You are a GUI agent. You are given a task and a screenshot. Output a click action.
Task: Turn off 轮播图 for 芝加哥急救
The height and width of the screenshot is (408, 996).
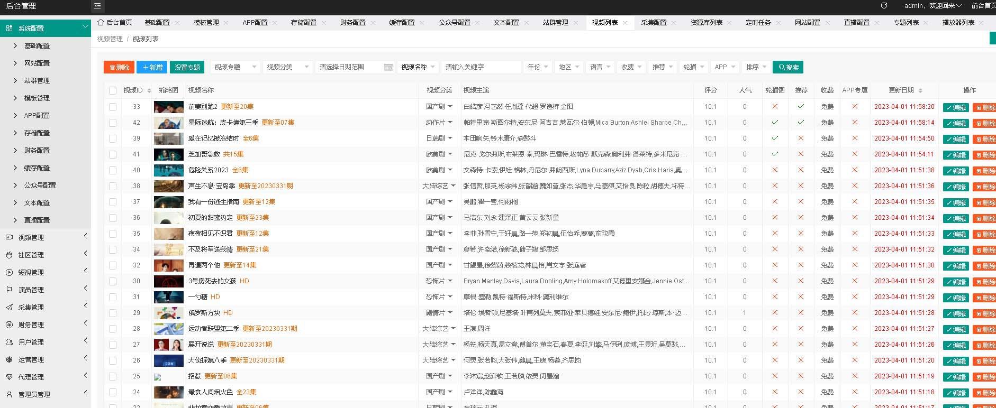775,154
